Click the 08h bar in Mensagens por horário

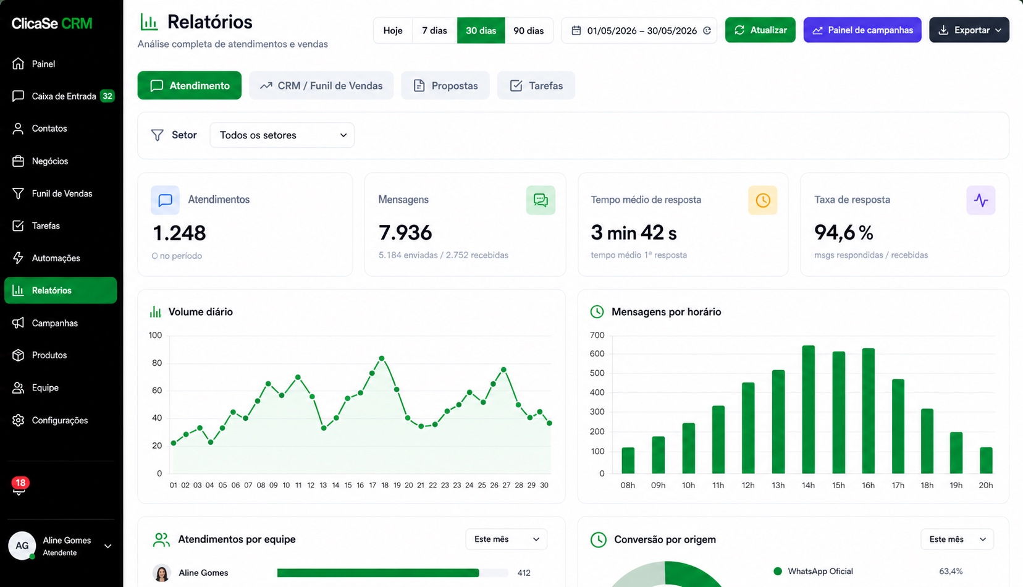point(628,460)
